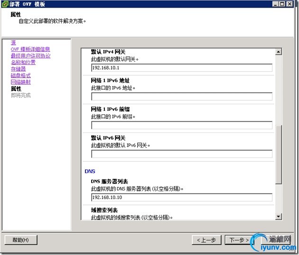Click the 域搜索列表 label
Viewport: 299px width, 255px height.
(x=104, y=210)
